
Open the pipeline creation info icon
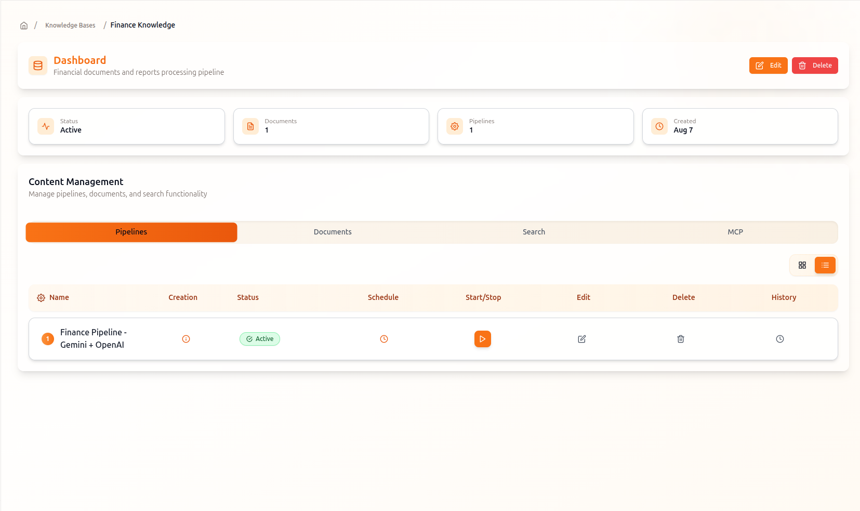pyautogui.click(x=186, y=339)
